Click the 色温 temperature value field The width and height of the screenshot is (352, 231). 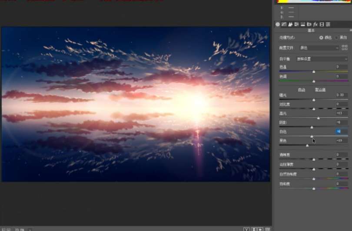point(342,67)
